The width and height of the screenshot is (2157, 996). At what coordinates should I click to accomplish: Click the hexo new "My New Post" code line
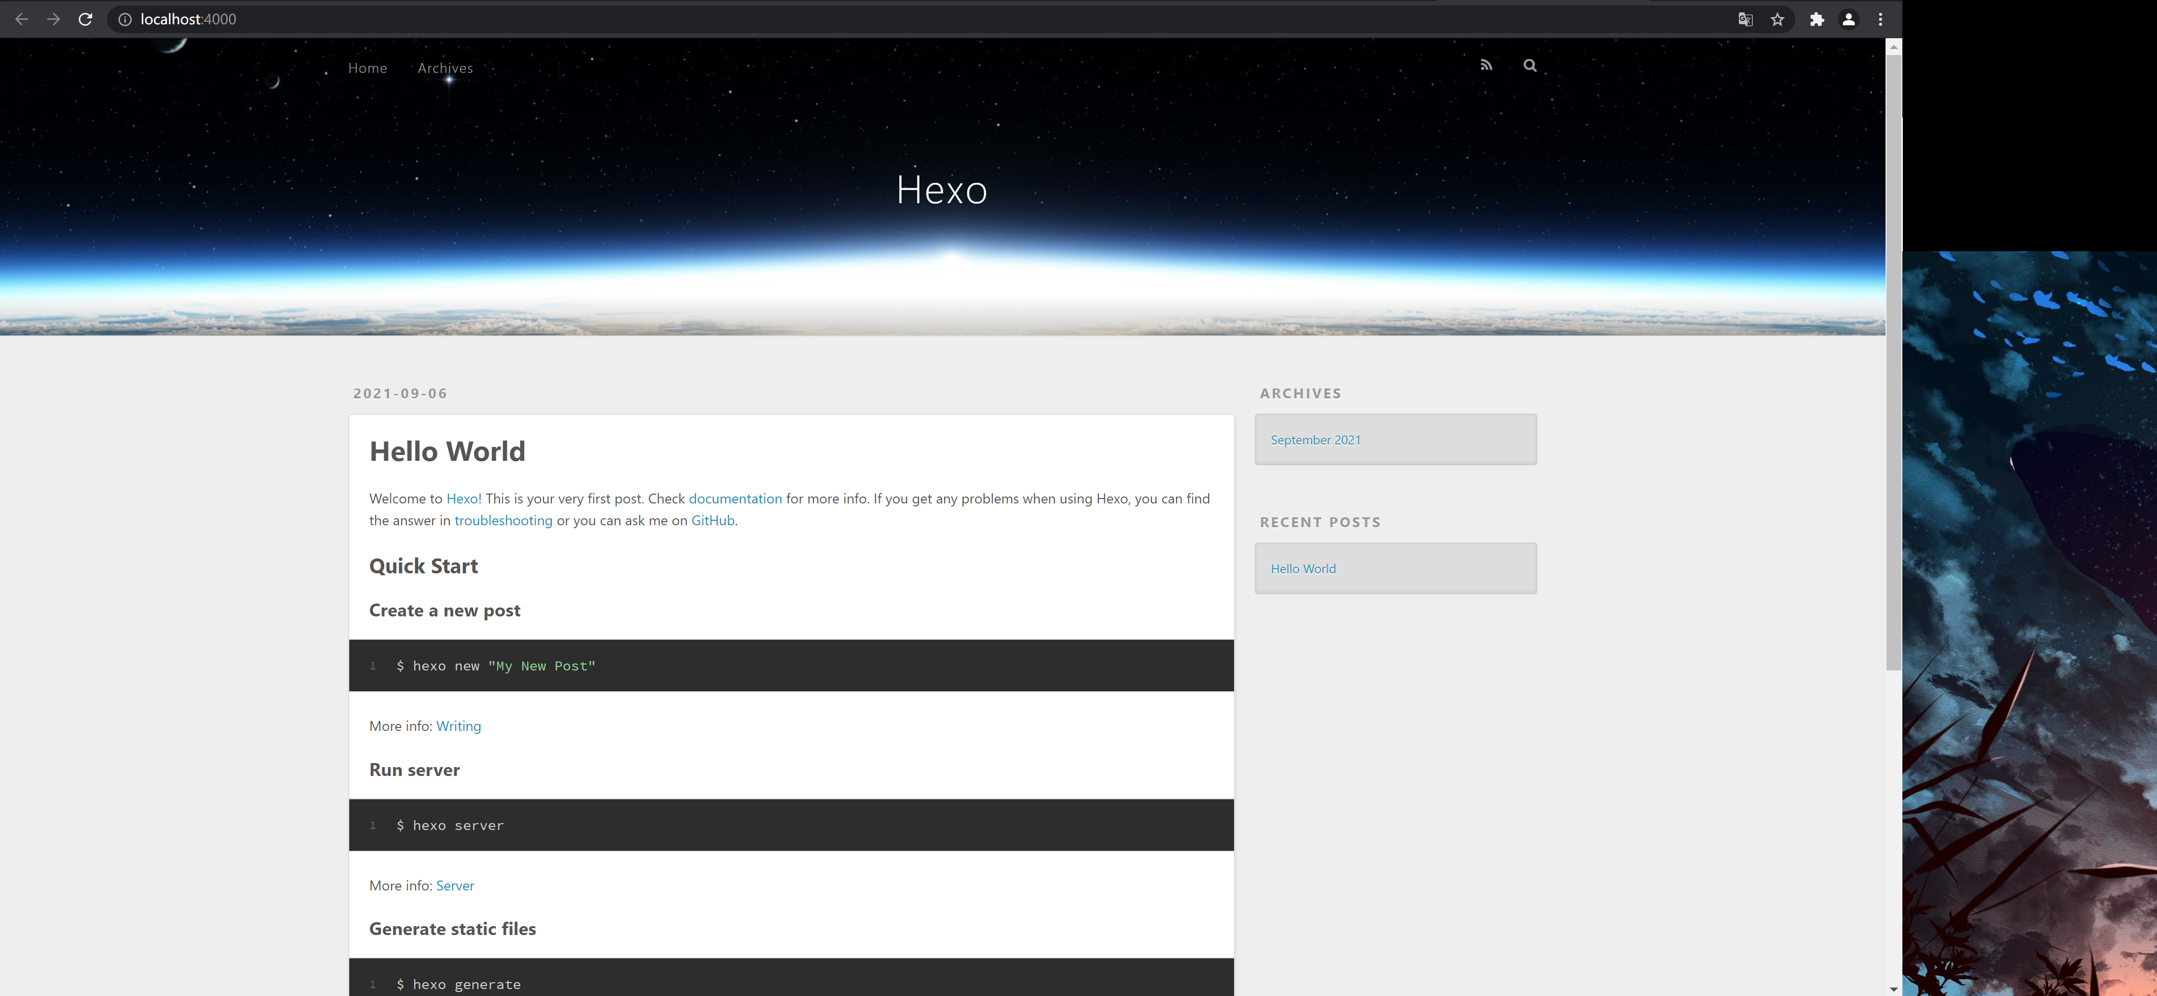[496, 666]
